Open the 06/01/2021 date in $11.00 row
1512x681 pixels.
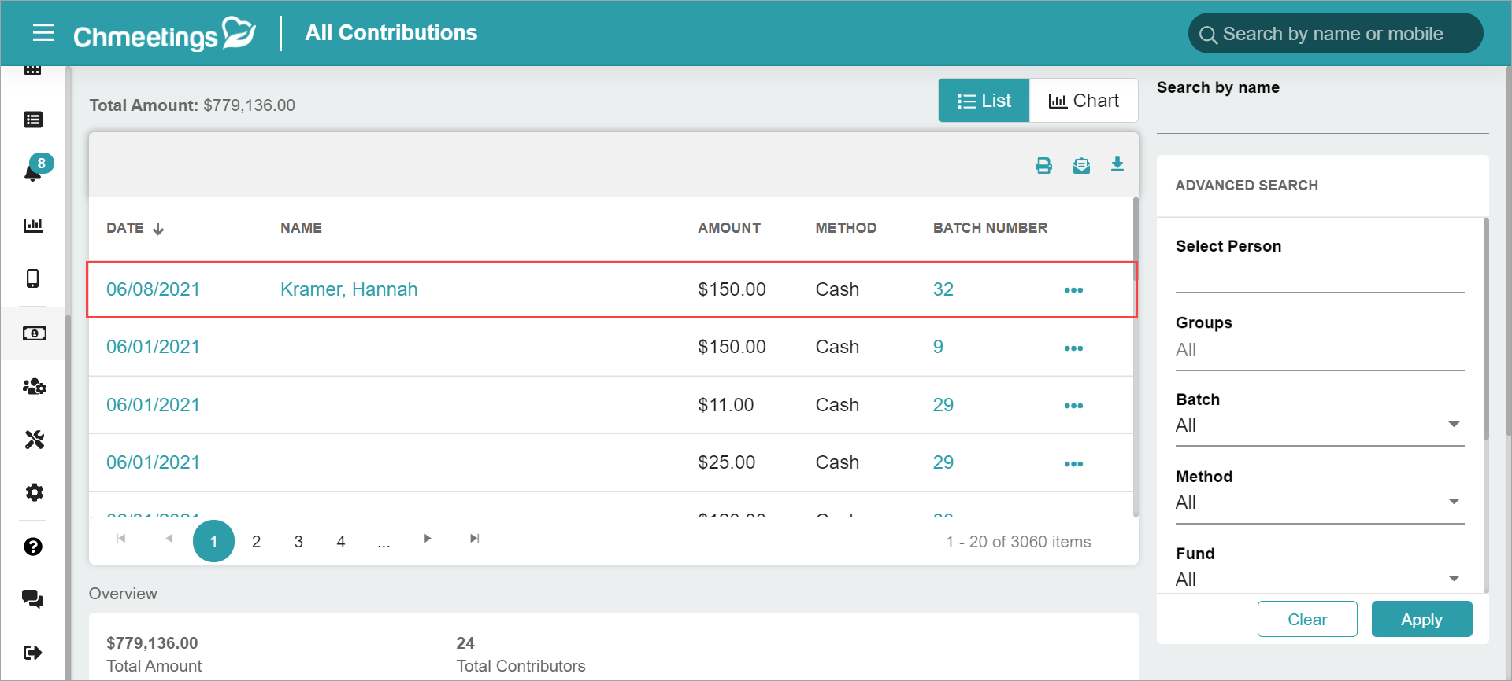tap(153, 405)
